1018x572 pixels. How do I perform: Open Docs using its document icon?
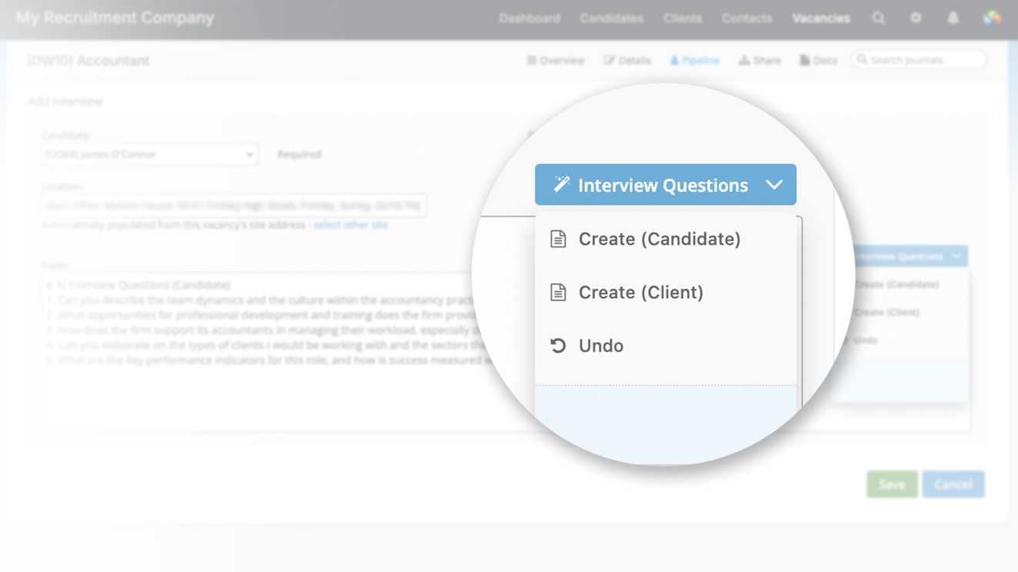pyautogui.click(x=805, y=59)
